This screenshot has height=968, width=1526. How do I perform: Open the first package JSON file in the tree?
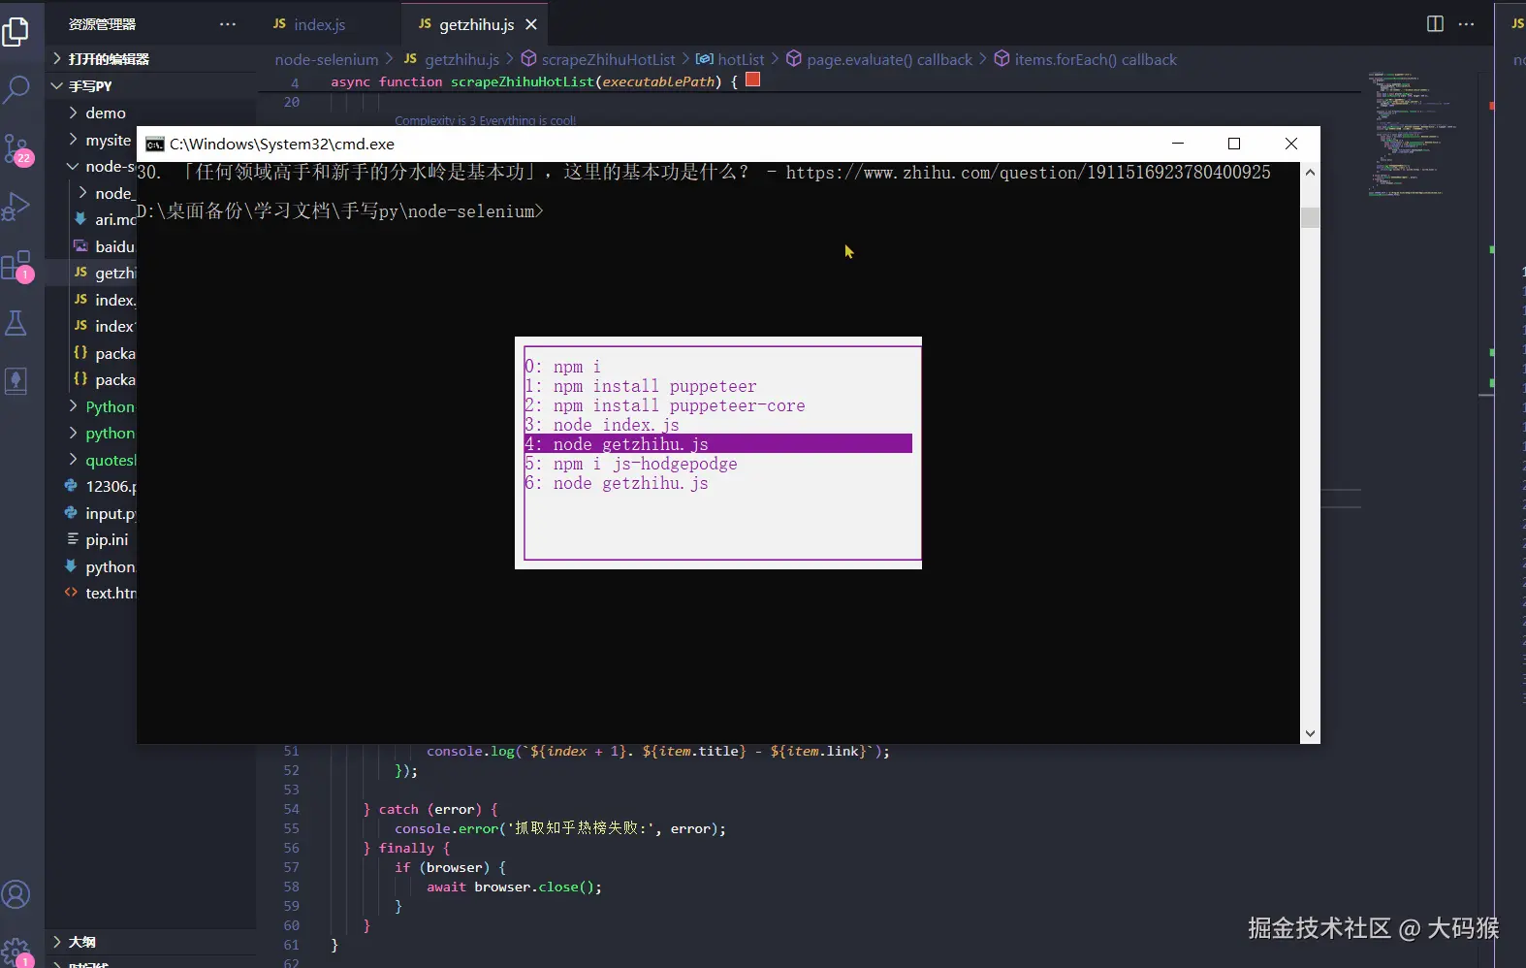click(x=106, y=354)
